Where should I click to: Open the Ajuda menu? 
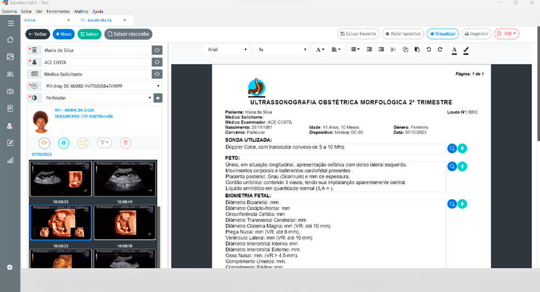point(98,11)
